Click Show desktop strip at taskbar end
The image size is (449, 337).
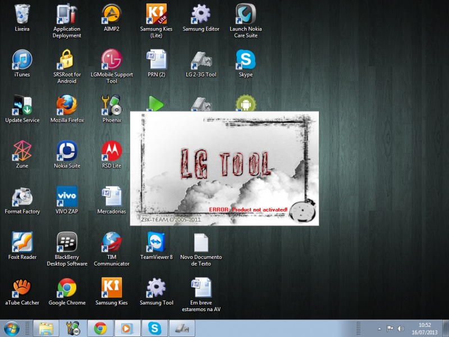pos(446,329)
